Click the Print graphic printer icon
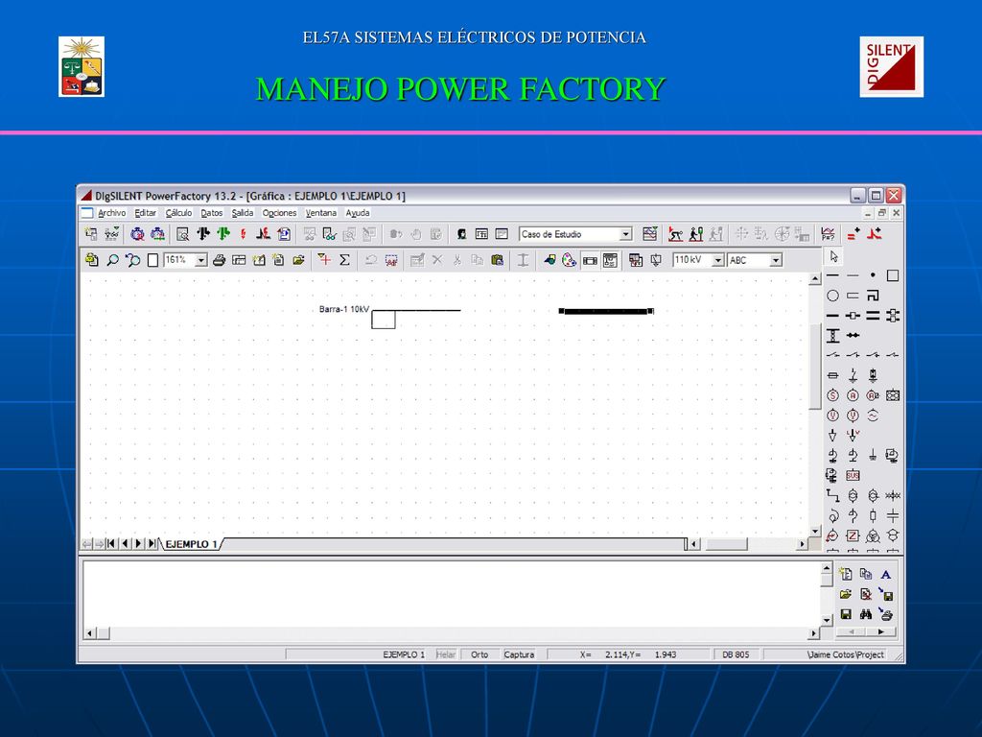The height and width of the screenshot is (737, 982). pyautogui.click(x=219, y=260)
